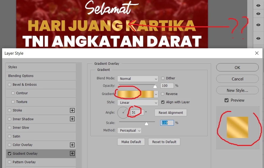Enable Satin checkbox
This screenshot has width=264, height=168.
coord(9,136)
